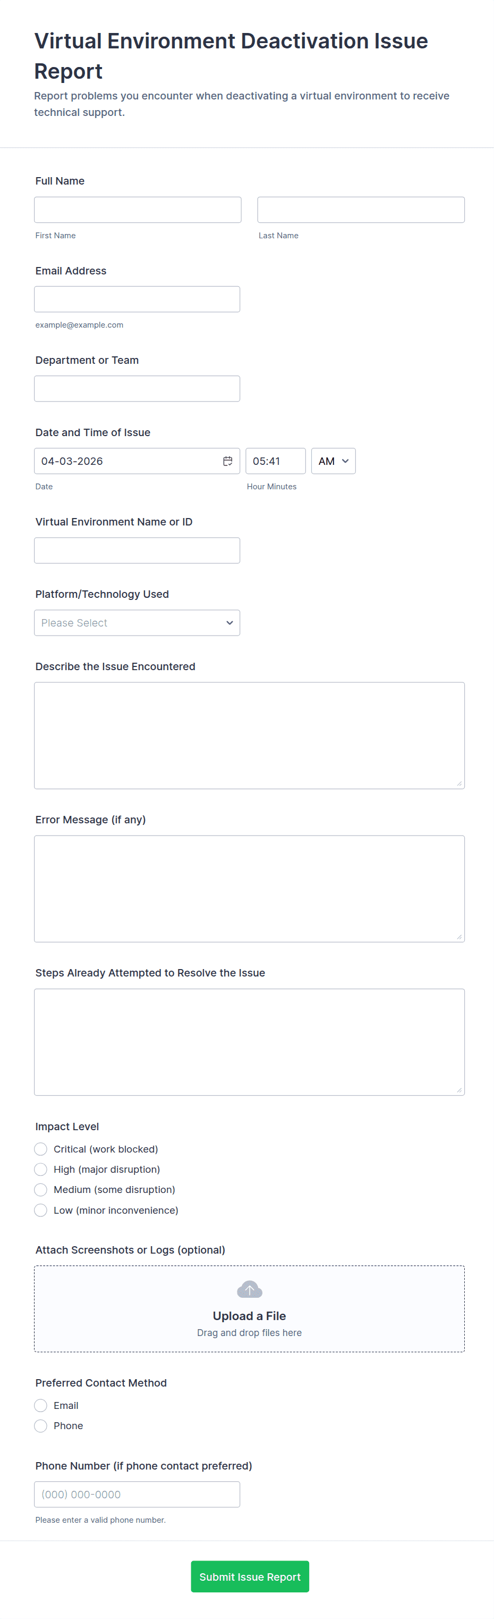Expand the AM/PM time selector
The height and width of the screenshot is (1619, 494).
point(333,461)
